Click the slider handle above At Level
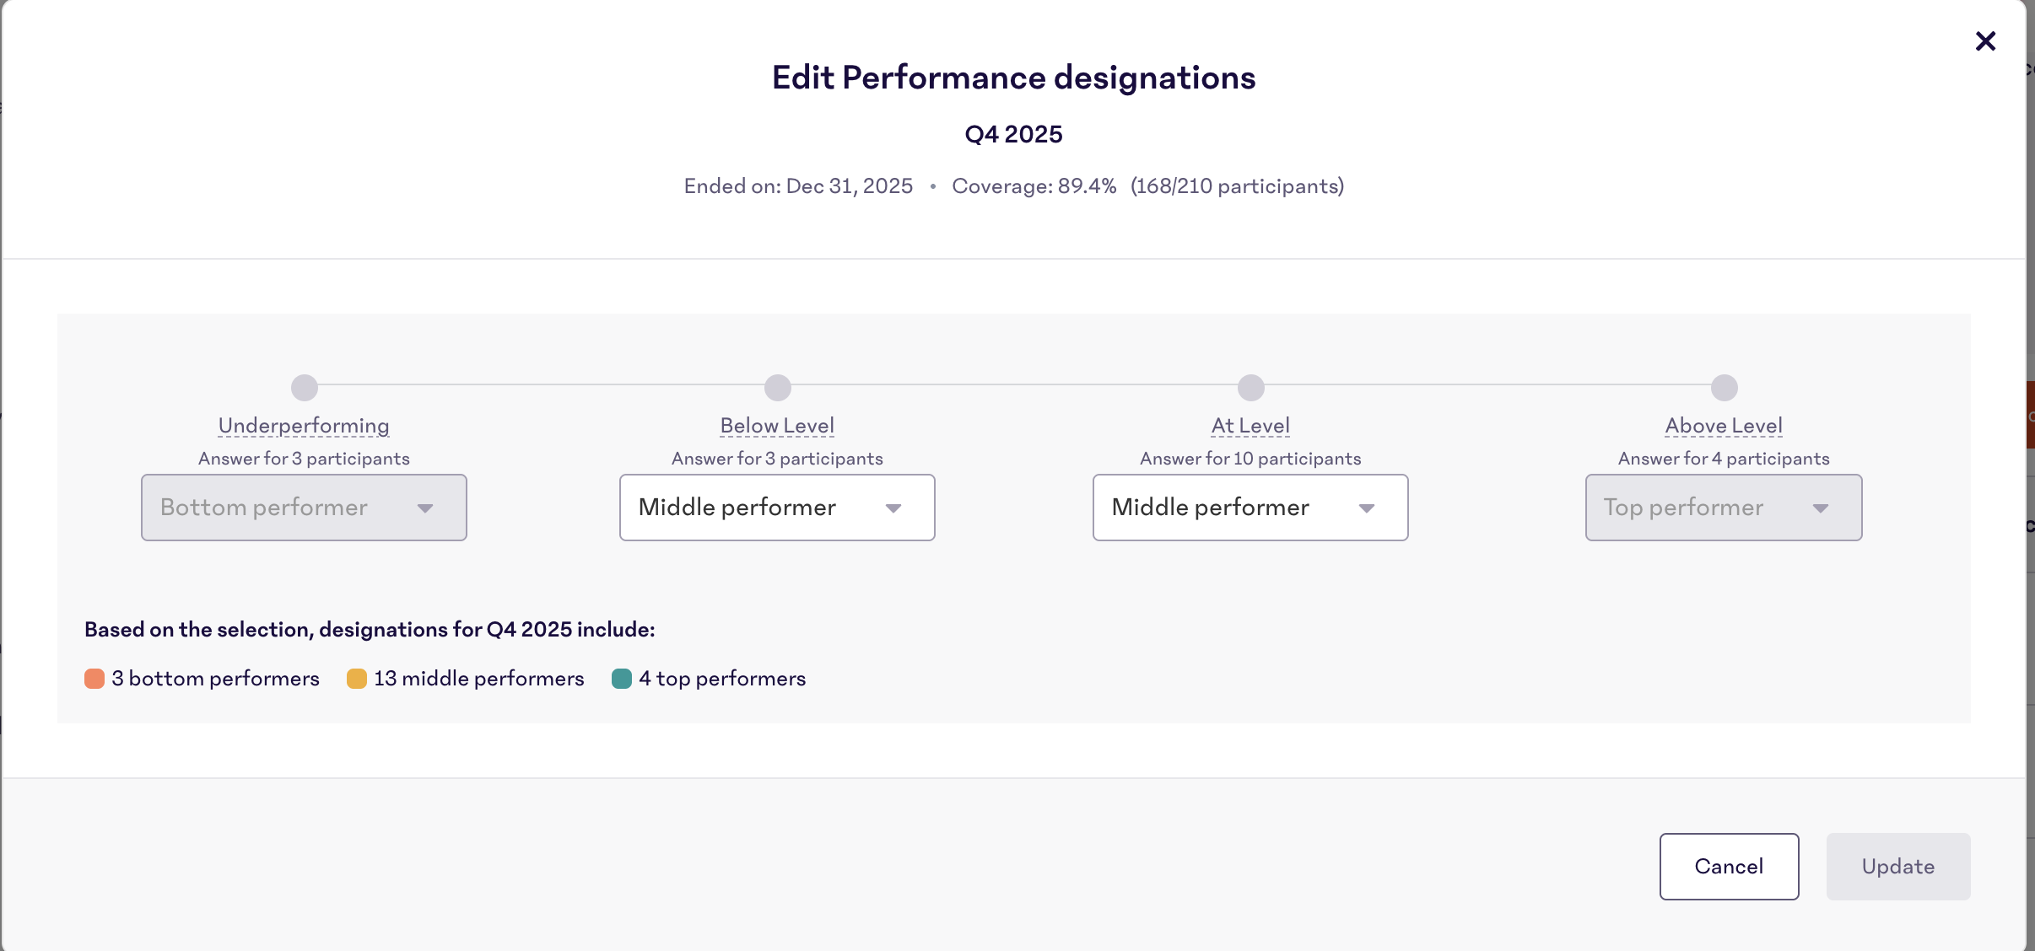The height and width of the screenshot is (951, 2035). [x=1249, y=387]
